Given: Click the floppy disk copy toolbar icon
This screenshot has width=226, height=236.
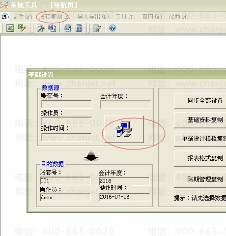Looking at the screenshot, I should click(52, 28).
